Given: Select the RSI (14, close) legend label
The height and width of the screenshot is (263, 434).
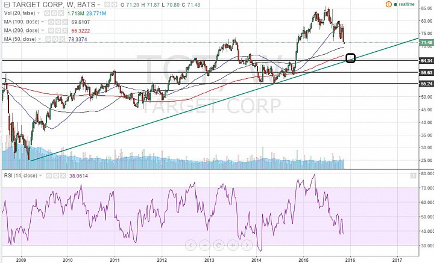Looking at the screenshot, I should point(20,176).
